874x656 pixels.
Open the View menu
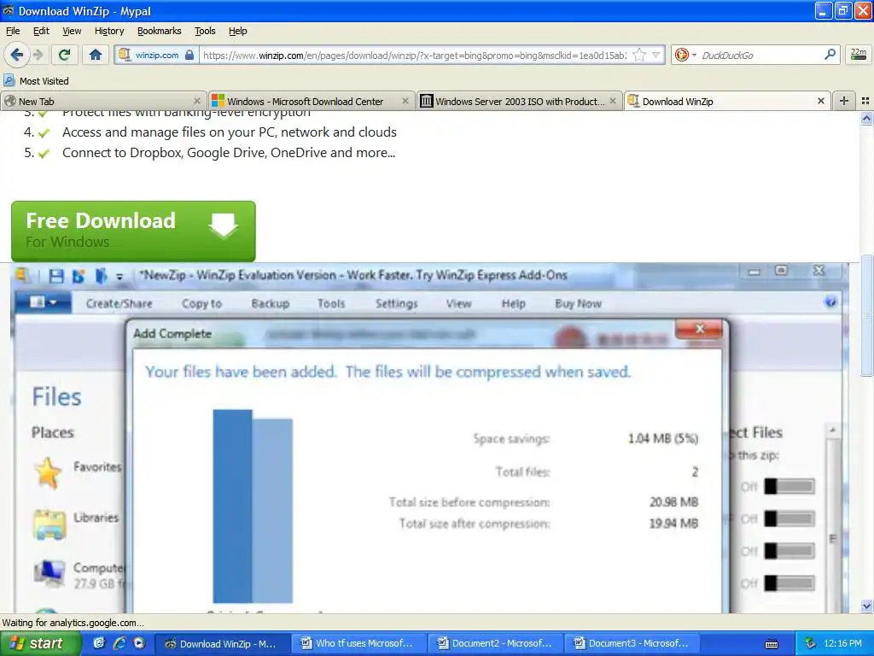72,31
